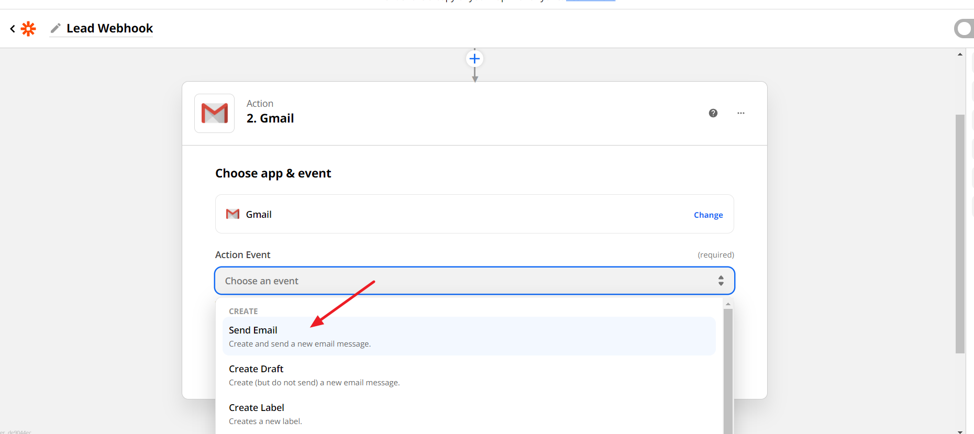This screenshot has width=974, height=434.
Task: Go back using the left arrow
Action: point(13,29)
